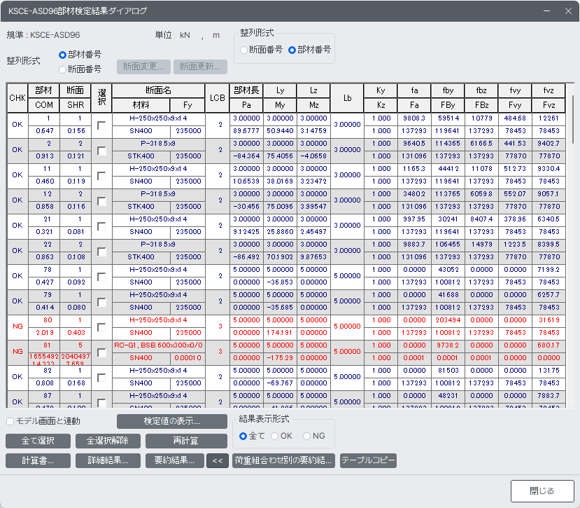Close the dialog with the X icon
The width and height of the screenshot is (580, 508).
tap(568, 11)
